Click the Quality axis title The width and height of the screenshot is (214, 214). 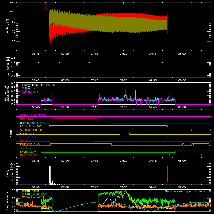(7, 174)
